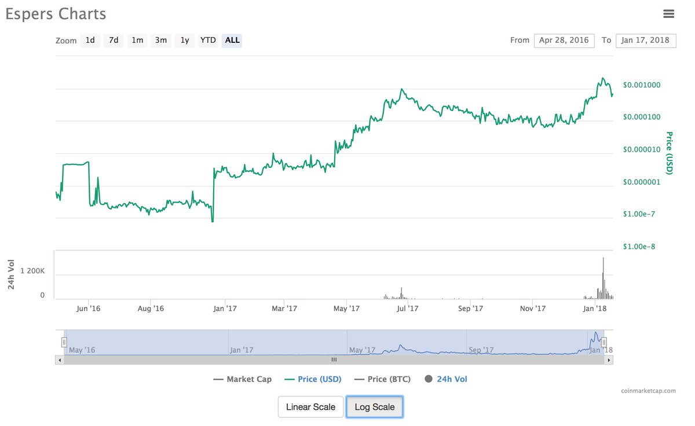Click the navigator scrollbar left arrow
This screenshot has height=426, width=695.
coord(59,360)
